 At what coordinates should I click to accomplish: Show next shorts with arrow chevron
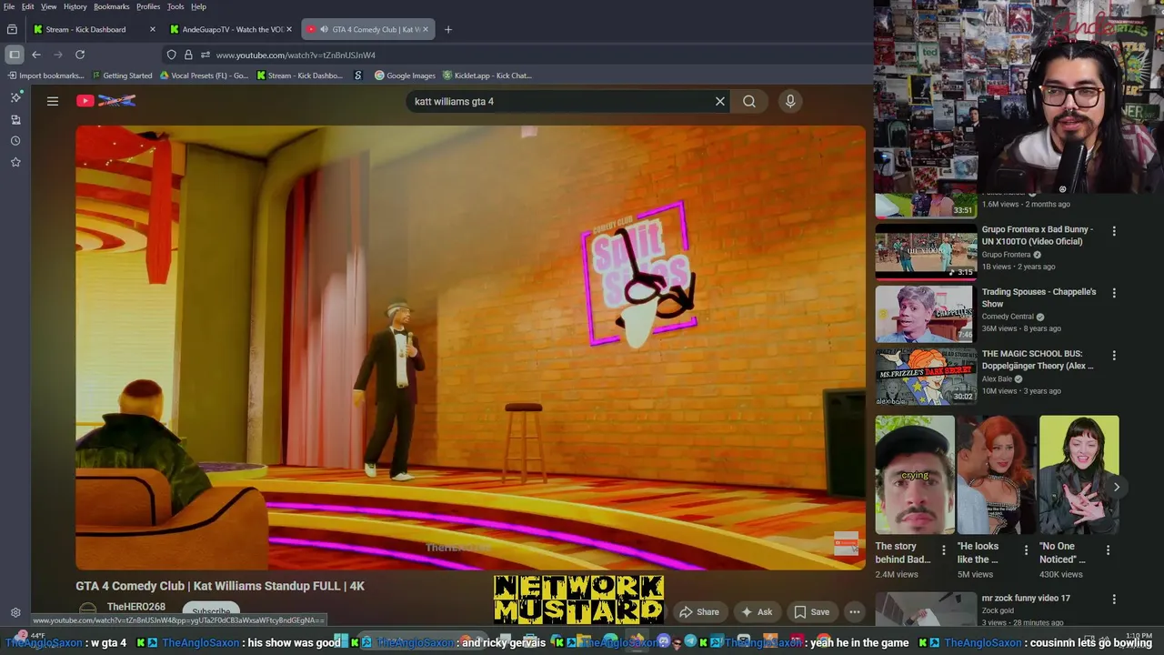(1117, 487)
